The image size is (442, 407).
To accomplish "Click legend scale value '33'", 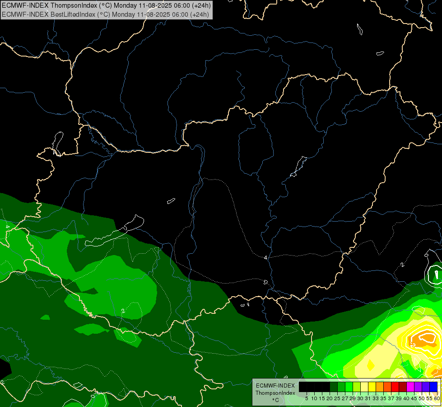I will [x=376, y=398].
